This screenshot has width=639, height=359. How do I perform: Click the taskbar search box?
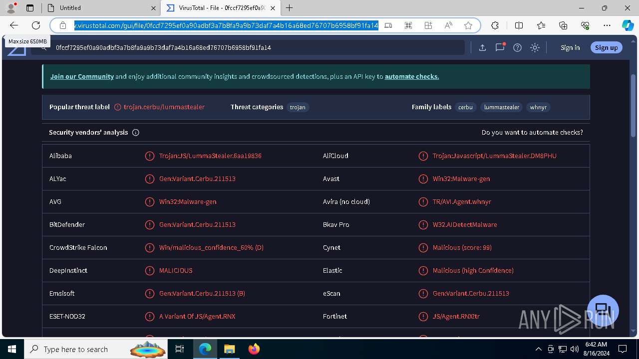(96, 349)
